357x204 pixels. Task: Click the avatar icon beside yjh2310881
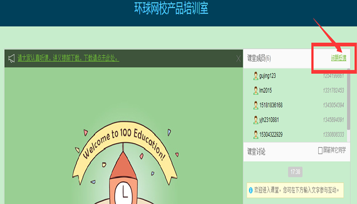tap(256, 120)
